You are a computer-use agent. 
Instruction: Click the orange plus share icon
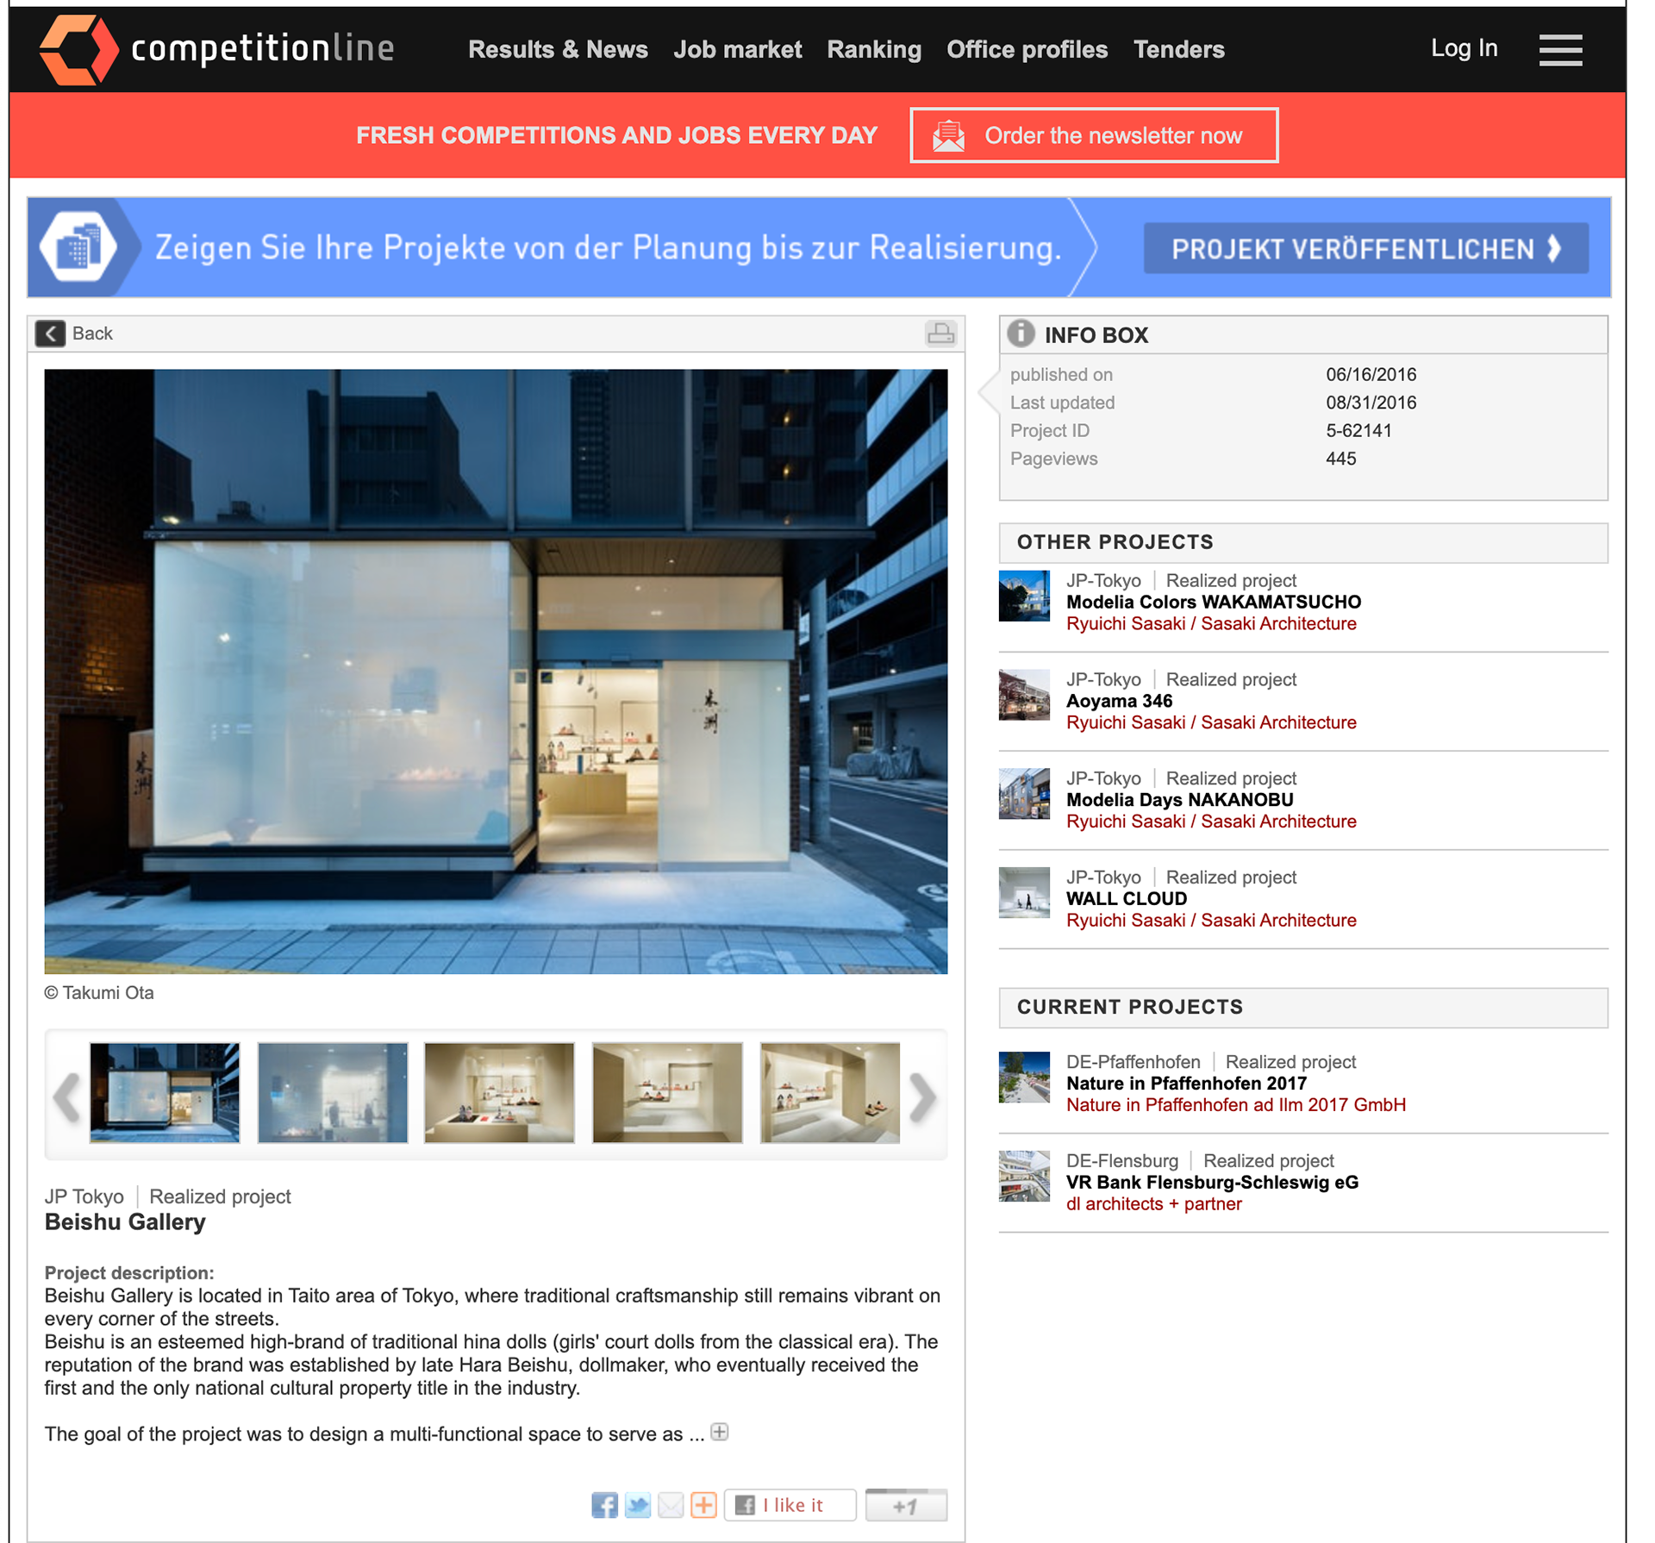pos(703,1505)
